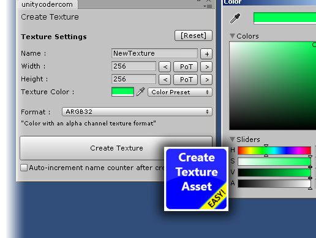316x238 pixels.
Task: Click the Hue rainbow slider
Action: pyautogui.click(x=274, y=151)
